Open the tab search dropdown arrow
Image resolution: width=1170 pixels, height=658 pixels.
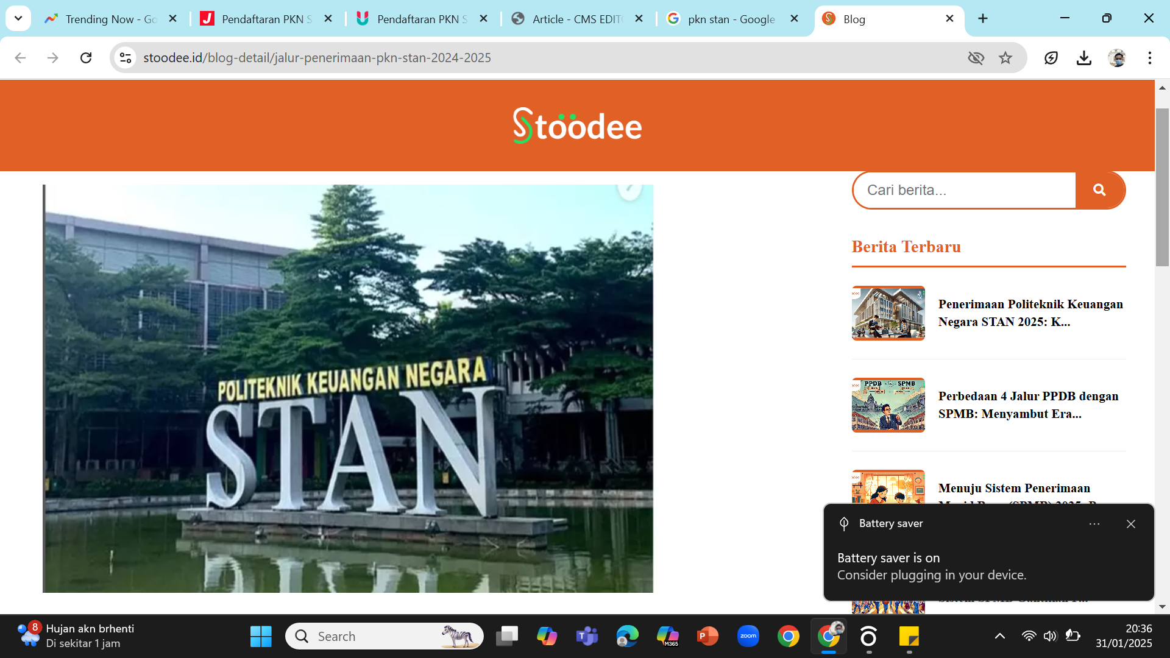(18, 18)
